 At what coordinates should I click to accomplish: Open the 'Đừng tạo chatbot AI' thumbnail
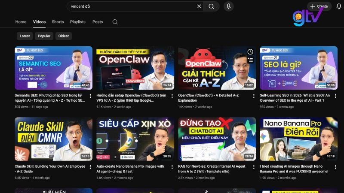coord(217,139)
